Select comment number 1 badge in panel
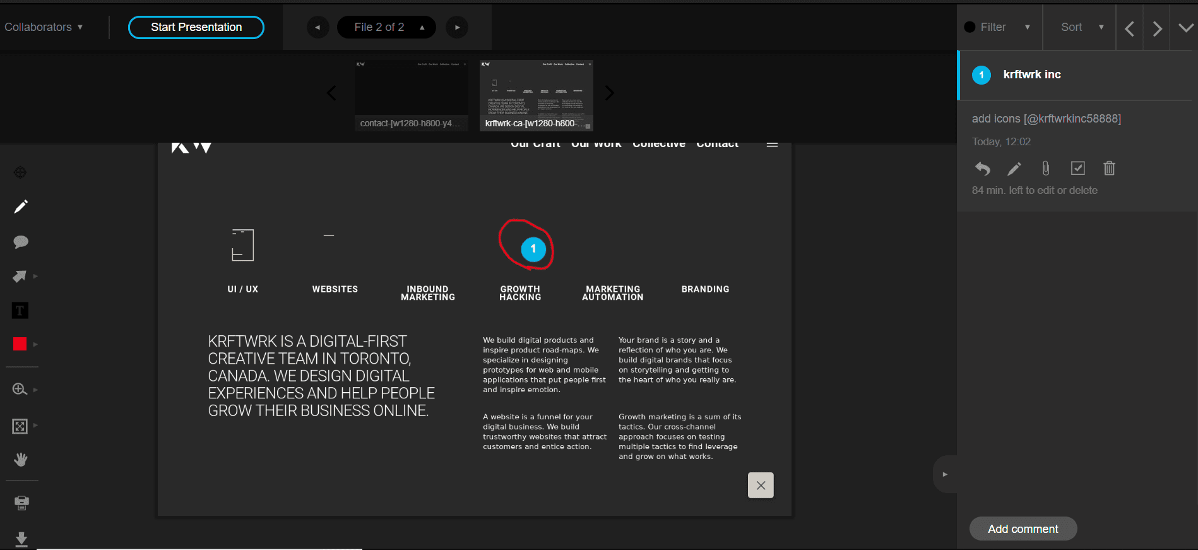 (x=982, y=75)
